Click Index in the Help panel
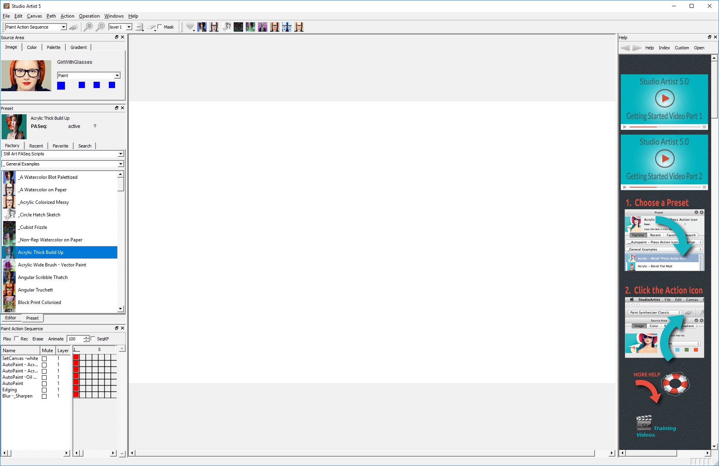 [x=664, y=48]
